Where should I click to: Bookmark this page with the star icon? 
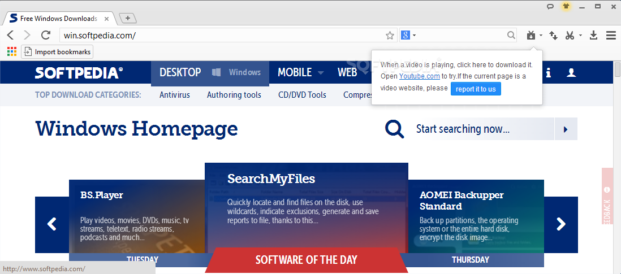[390, 36]
